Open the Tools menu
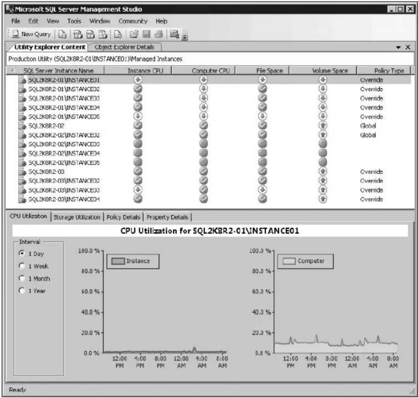Viewport: 418px width, 398px height. click(74, 21)
